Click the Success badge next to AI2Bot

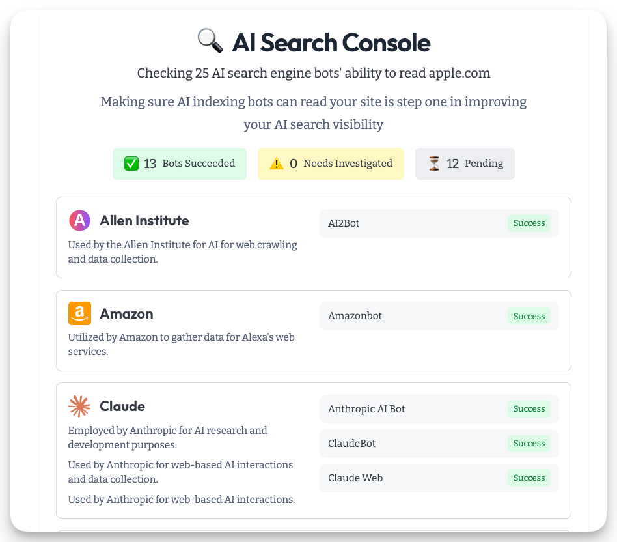[528, 223]
